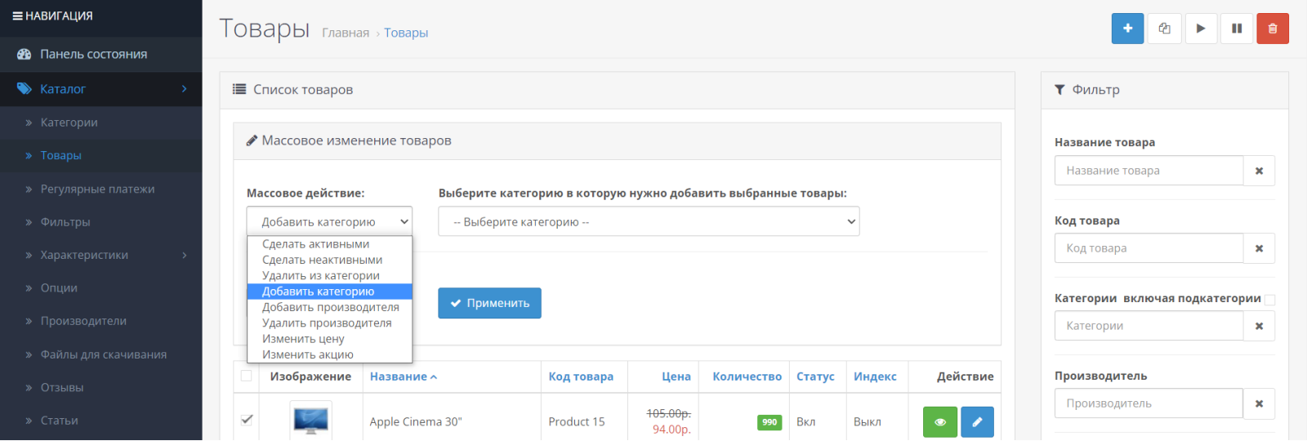Click the red trash delete button
The image size is (1307, 441).
1273,29
